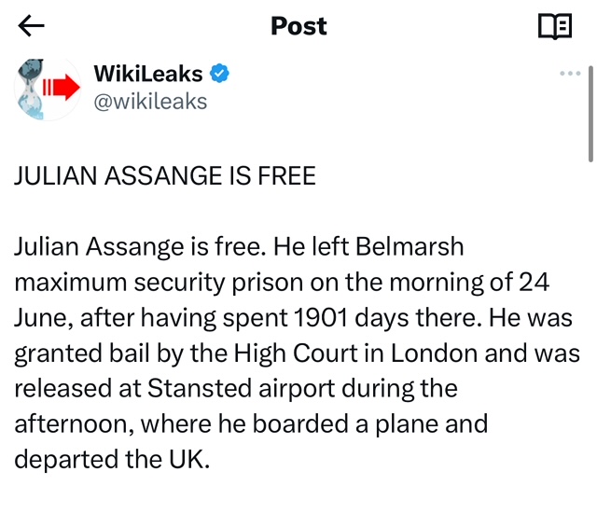
Task: Click the WikiLeaks profile avatar
Action: coord(46,89)
